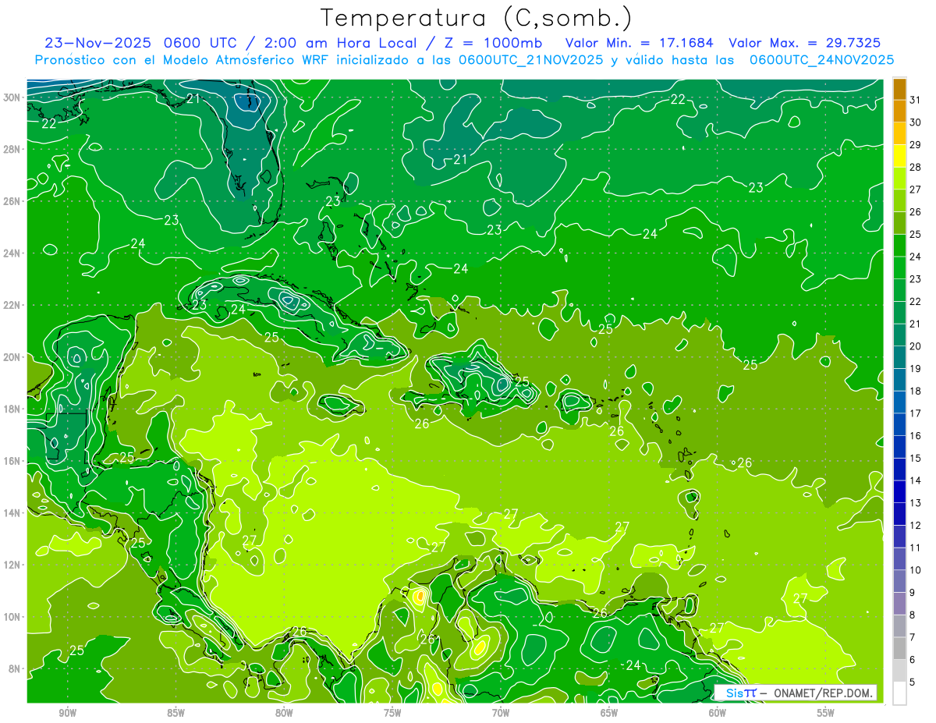
Task: Click the '29' label on the color scale
Action: 916,144
